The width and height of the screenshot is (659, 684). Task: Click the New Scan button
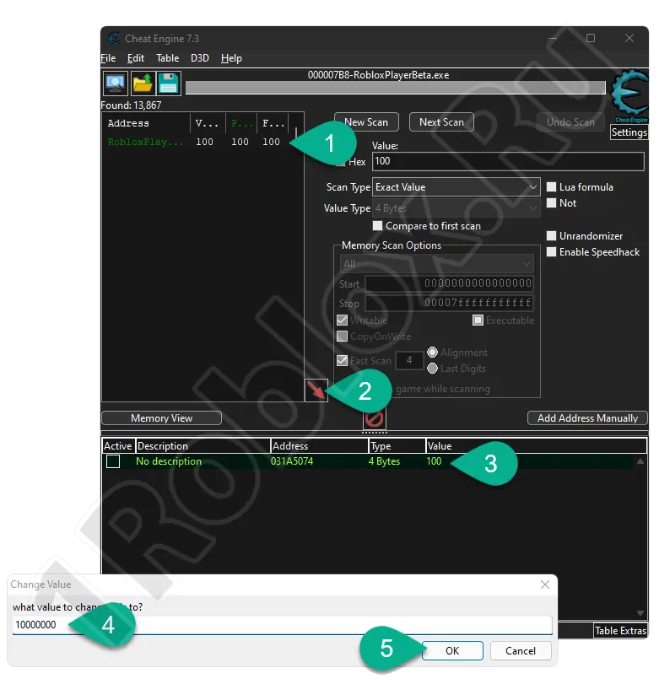pyautogui.click(x=366, y=122)
